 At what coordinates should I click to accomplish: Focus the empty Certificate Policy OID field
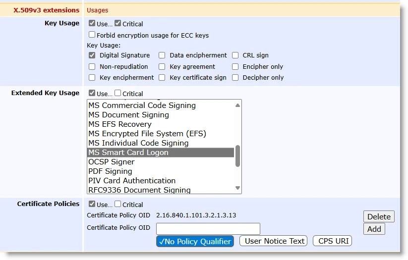click(208, 229)
